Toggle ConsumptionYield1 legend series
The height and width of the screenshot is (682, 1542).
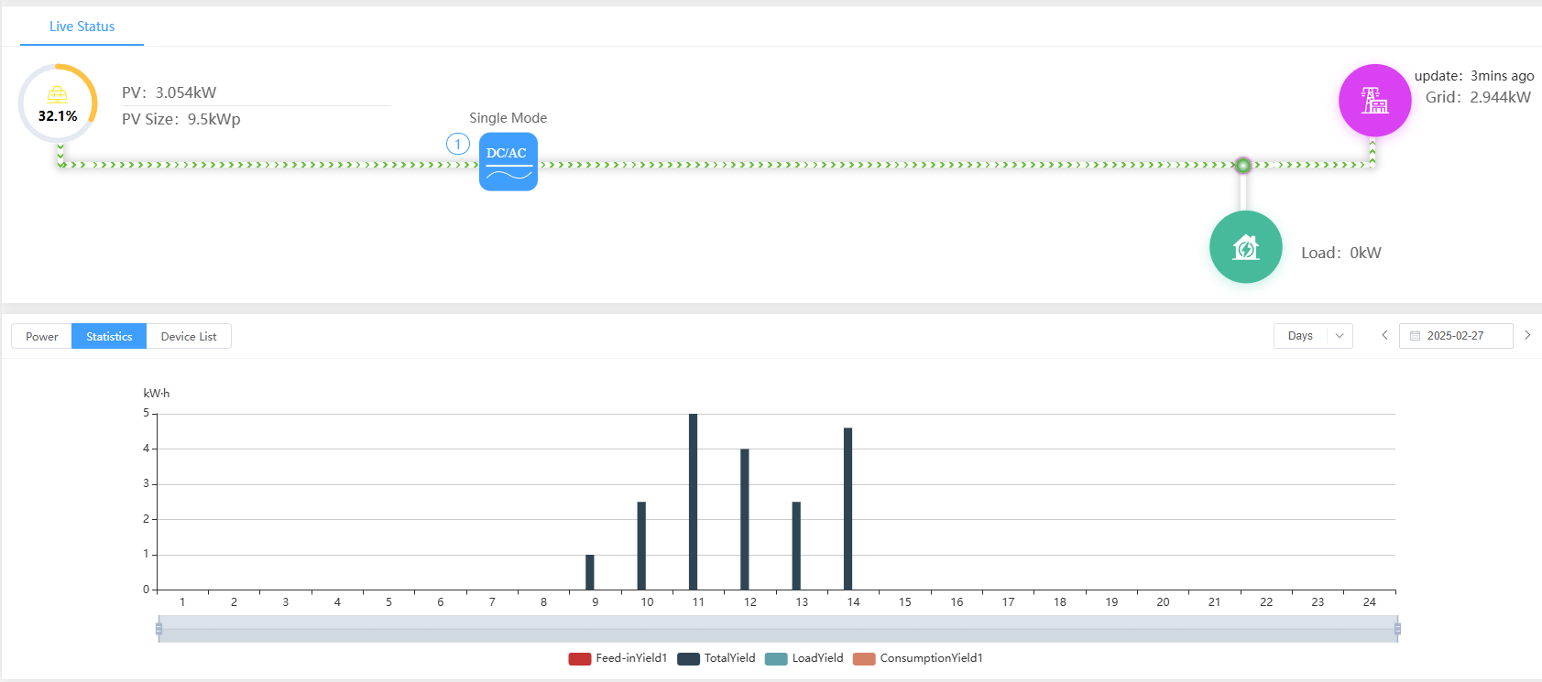coord(918,658)
